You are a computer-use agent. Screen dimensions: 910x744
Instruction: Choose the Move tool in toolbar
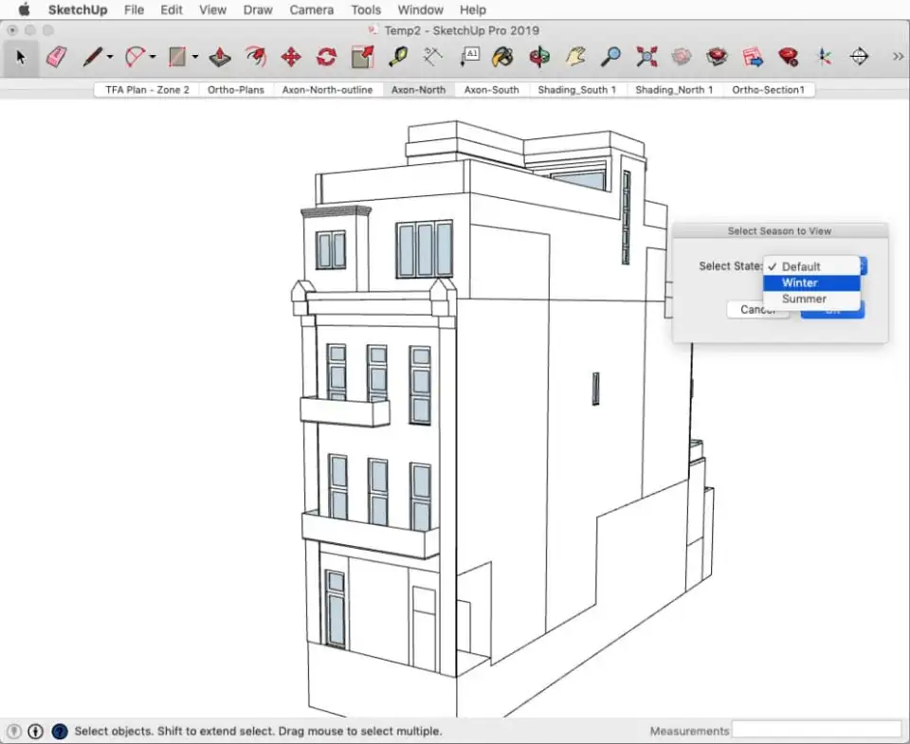click(x=291, y=57)
